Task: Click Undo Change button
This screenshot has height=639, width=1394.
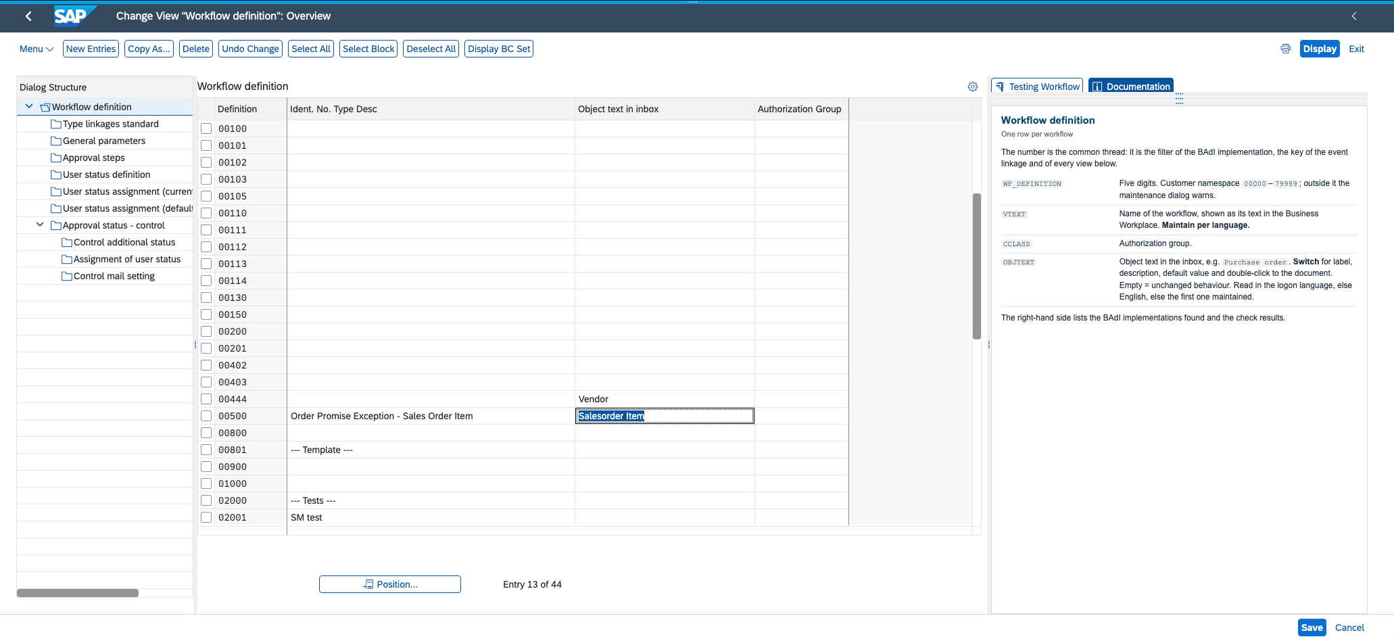Action: [250, 49]
